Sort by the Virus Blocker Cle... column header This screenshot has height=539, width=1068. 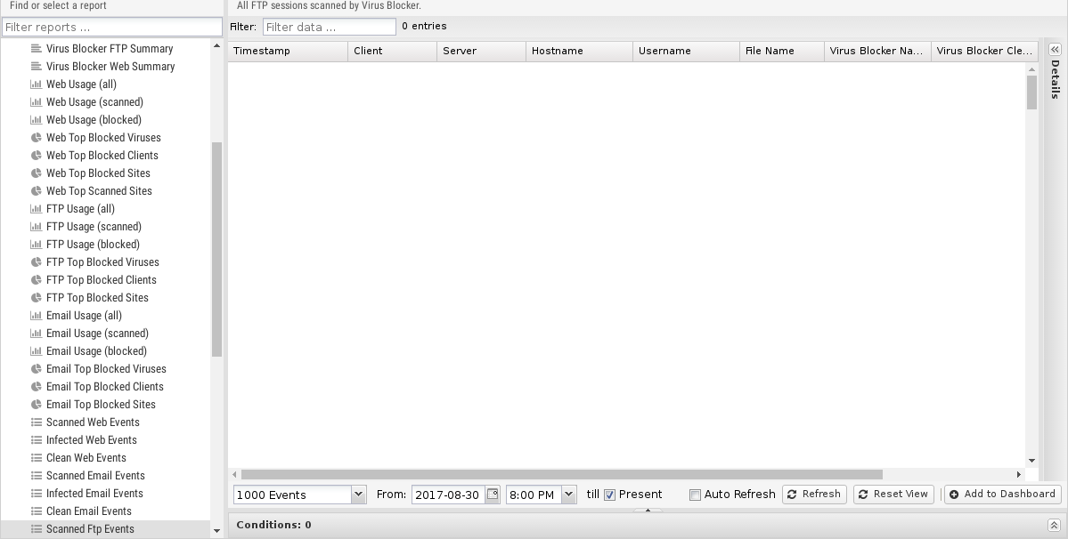click(x=984, y=51)
